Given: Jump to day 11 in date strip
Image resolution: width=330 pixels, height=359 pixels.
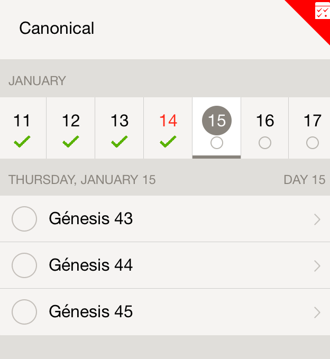Looking at the screenshot, I should (x=22, y=121).
